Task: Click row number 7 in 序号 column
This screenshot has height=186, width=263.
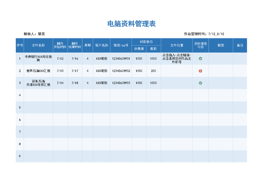Action: [20, 132]
